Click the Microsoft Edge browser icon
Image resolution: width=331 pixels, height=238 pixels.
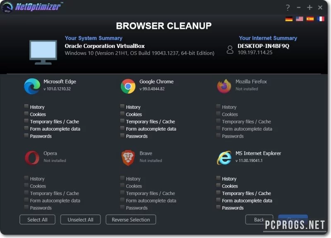coord(32,86)
